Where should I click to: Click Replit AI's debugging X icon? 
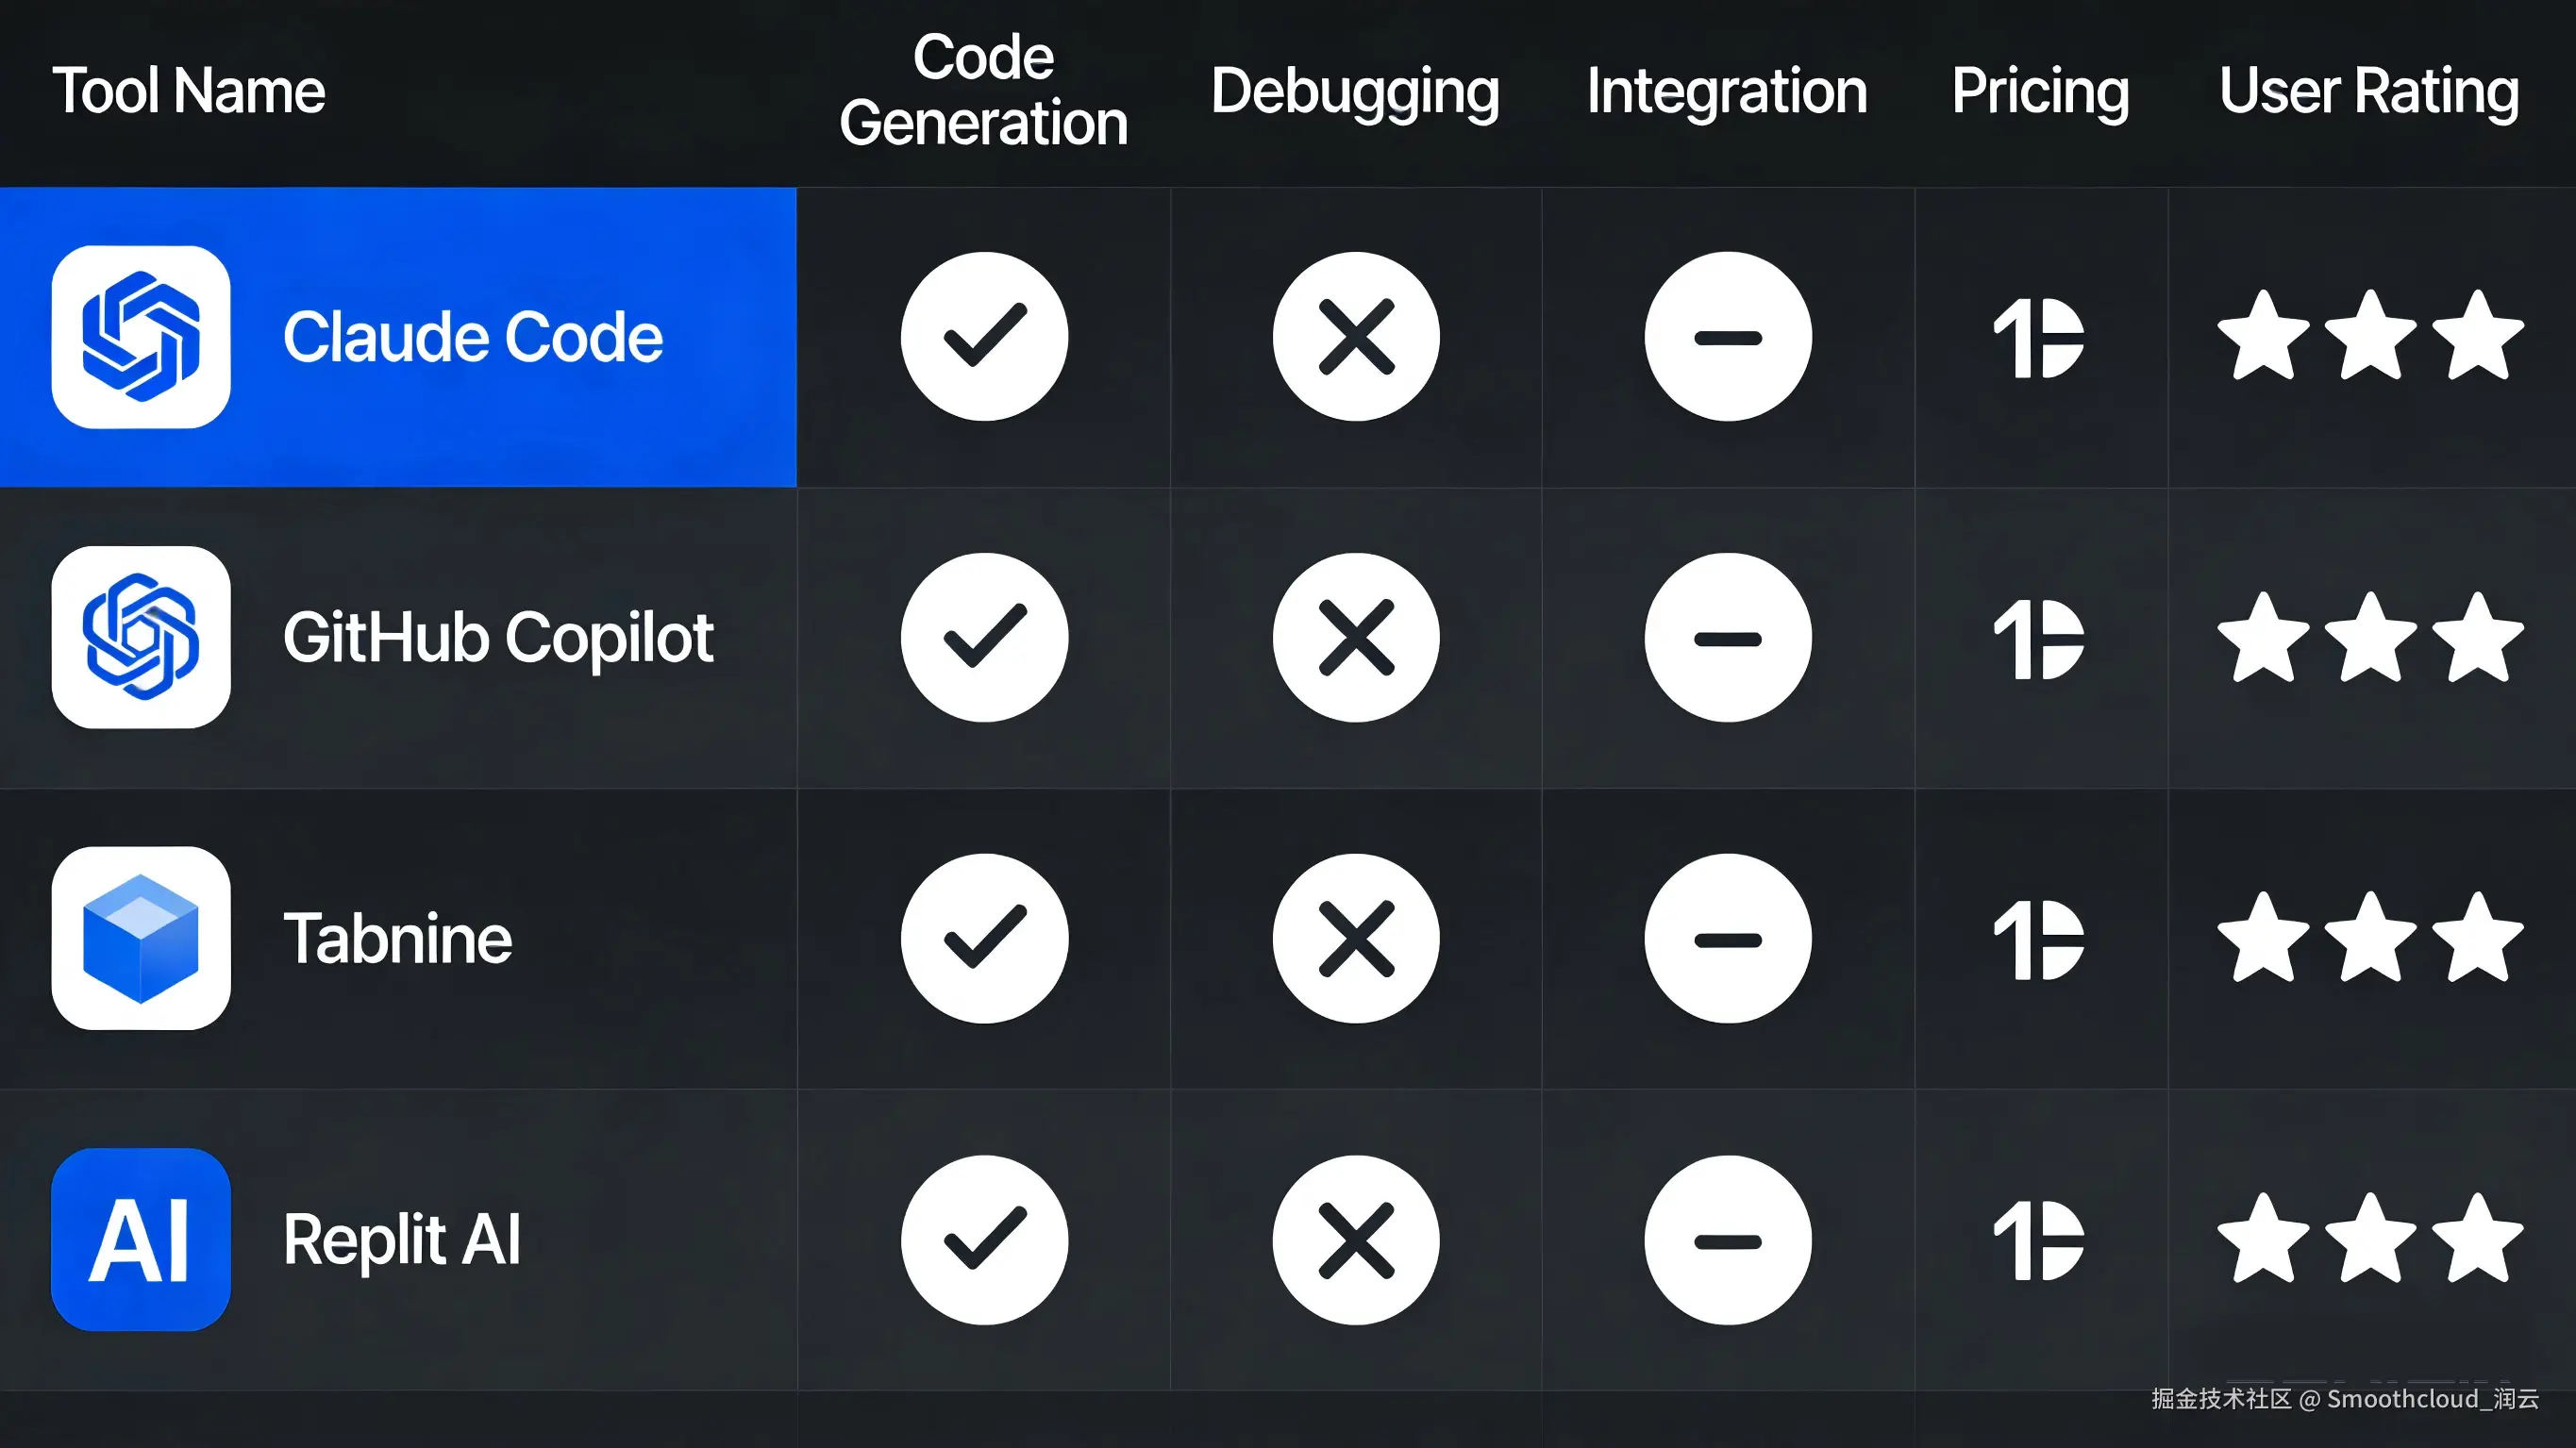(x=1356, y=1240)
